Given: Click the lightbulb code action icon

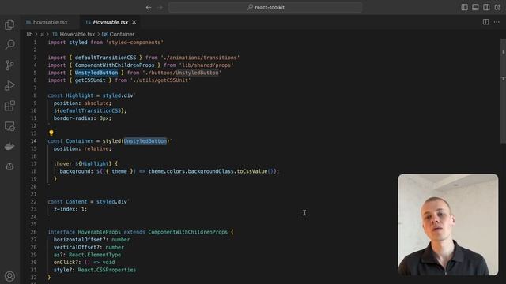Looking at the screenshot, I should [51, 133].
